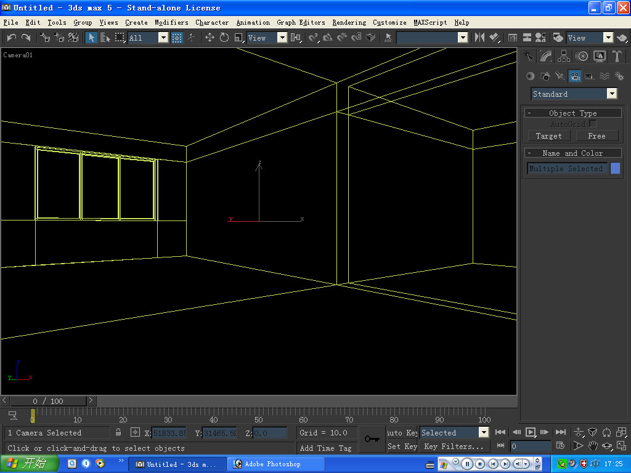
Task: Switch to the Display command panel
Action: (599, 56)
